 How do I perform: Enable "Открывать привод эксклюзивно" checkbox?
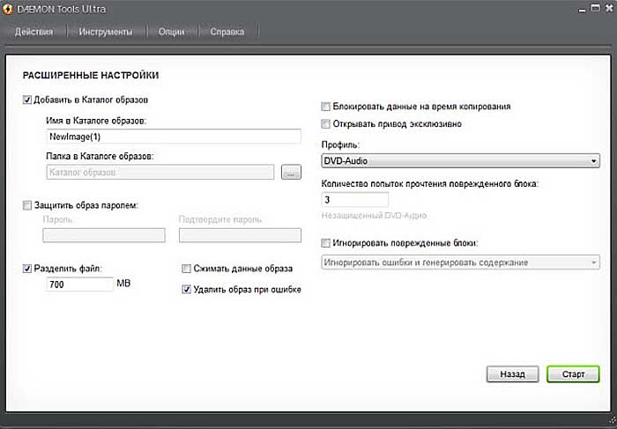(326, 124)
